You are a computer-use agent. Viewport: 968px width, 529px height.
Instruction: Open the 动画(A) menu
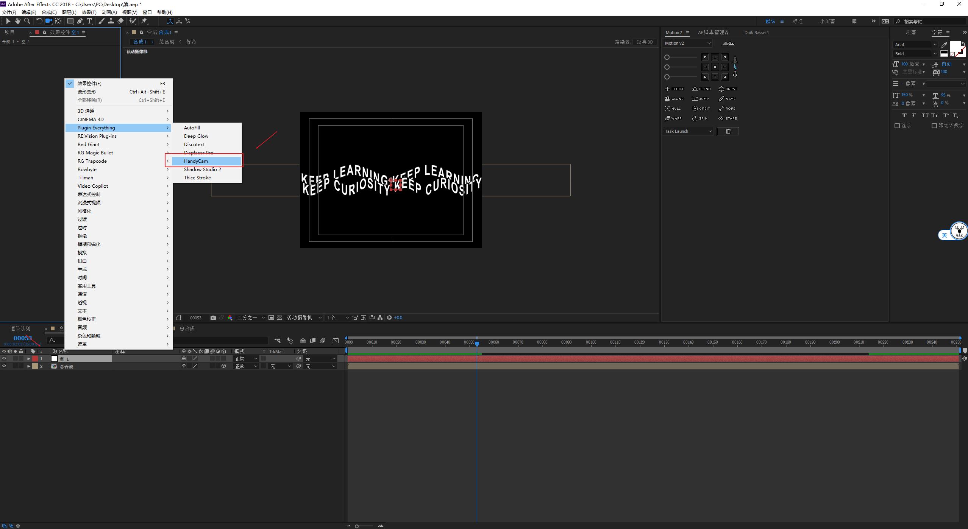109,12
